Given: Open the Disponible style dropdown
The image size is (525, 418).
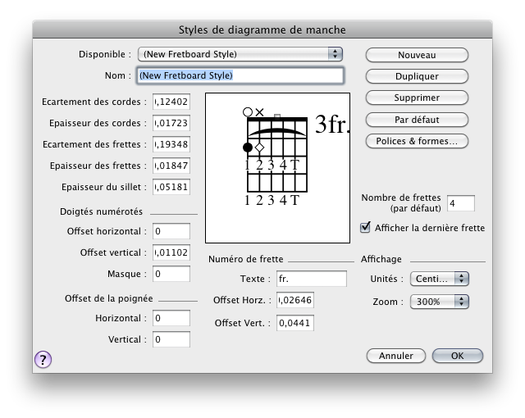Looking at the screenshot, I should coord(240,54).
